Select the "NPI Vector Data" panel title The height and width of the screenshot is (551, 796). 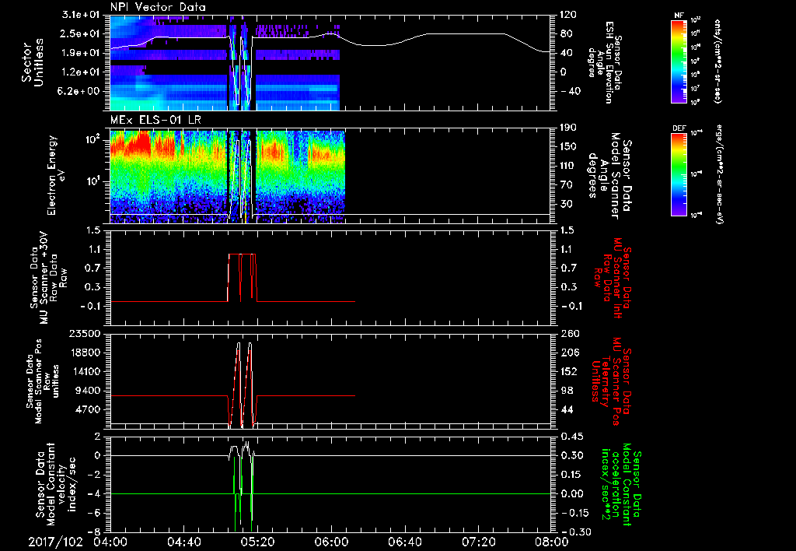[x=158, y=7]
